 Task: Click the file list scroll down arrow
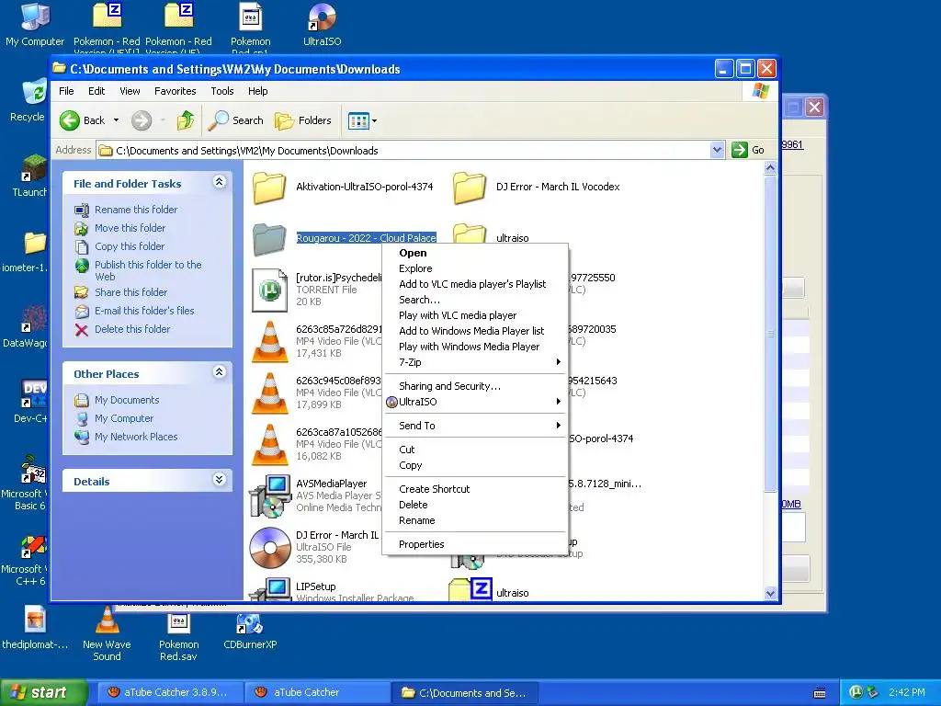[x=771, y=593]
